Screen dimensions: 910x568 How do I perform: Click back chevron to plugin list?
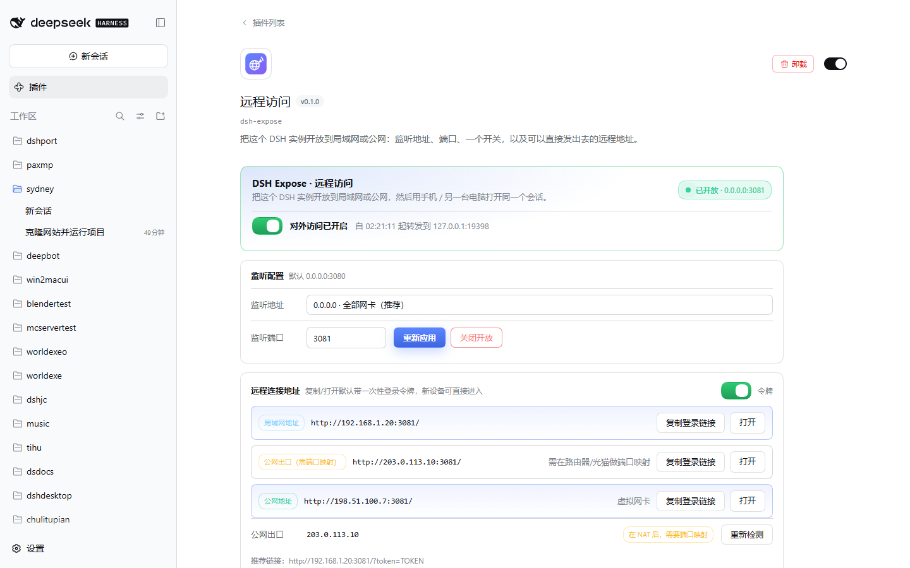tap(245, 23)
